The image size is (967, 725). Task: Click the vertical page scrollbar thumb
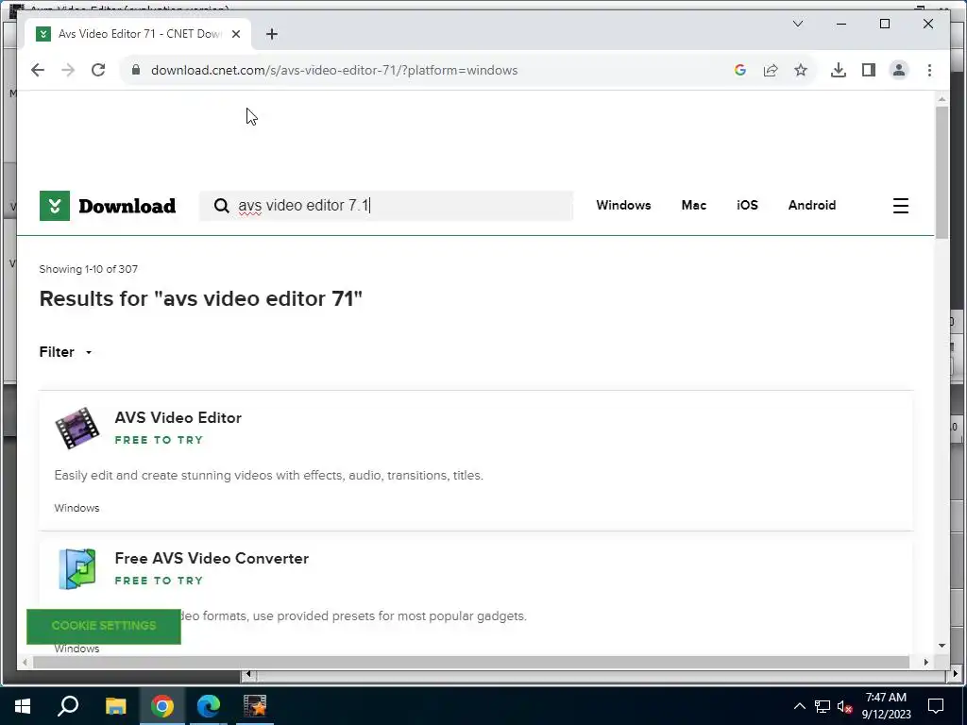pyautogui.click(x=942, y=173)
